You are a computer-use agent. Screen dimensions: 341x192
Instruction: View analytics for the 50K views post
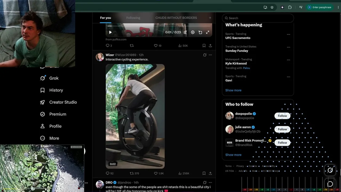(x=183, y=46)
